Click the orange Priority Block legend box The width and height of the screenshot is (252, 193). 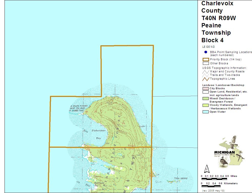coord(206,60)
